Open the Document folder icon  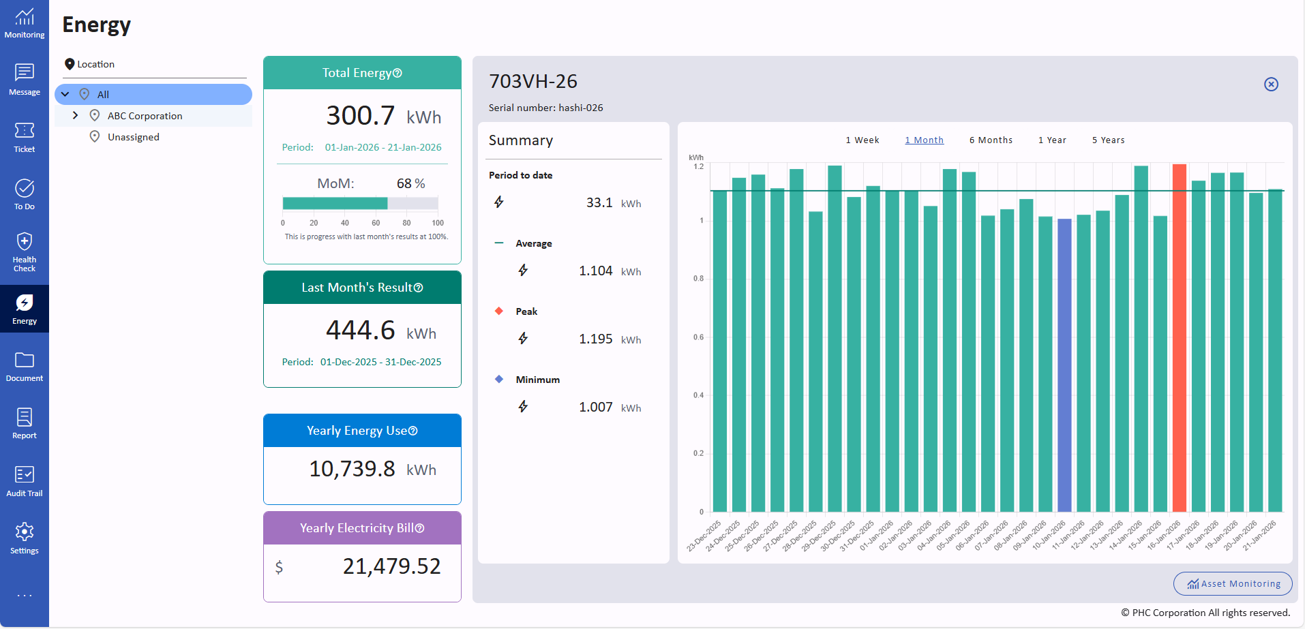point(25,366)
